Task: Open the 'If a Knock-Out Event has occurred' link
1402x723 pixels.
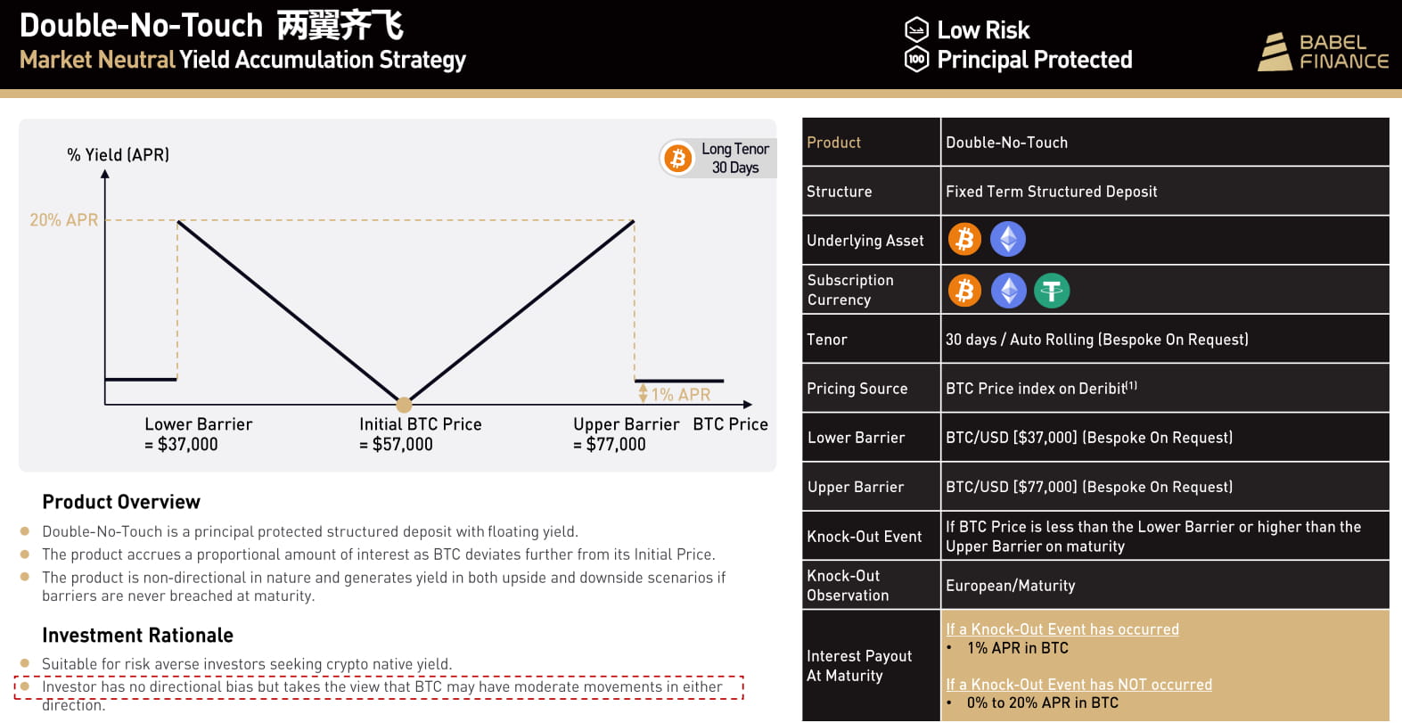Action: (x=1062, y=629)
